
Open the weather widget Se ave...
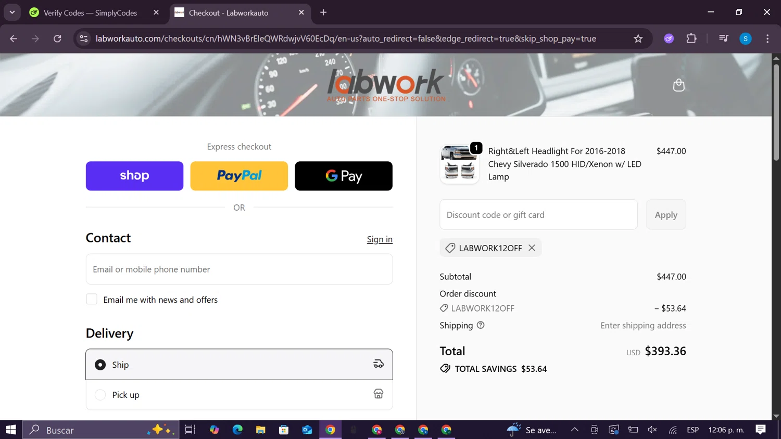pos(532,430)
